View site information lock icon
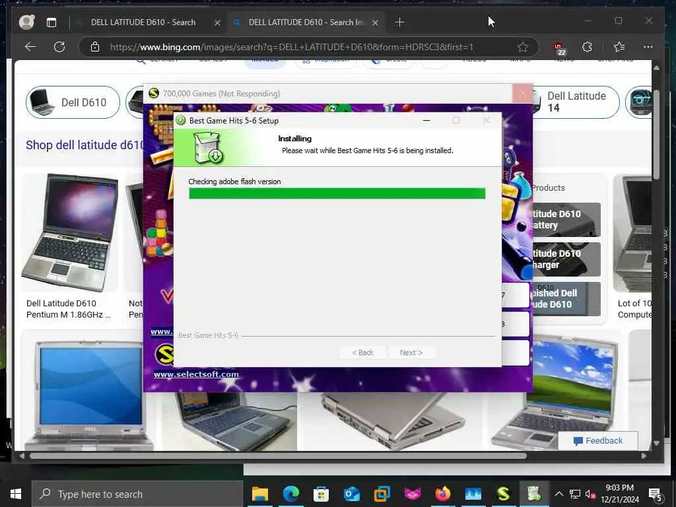676x507 pixels. pos(95,47)
